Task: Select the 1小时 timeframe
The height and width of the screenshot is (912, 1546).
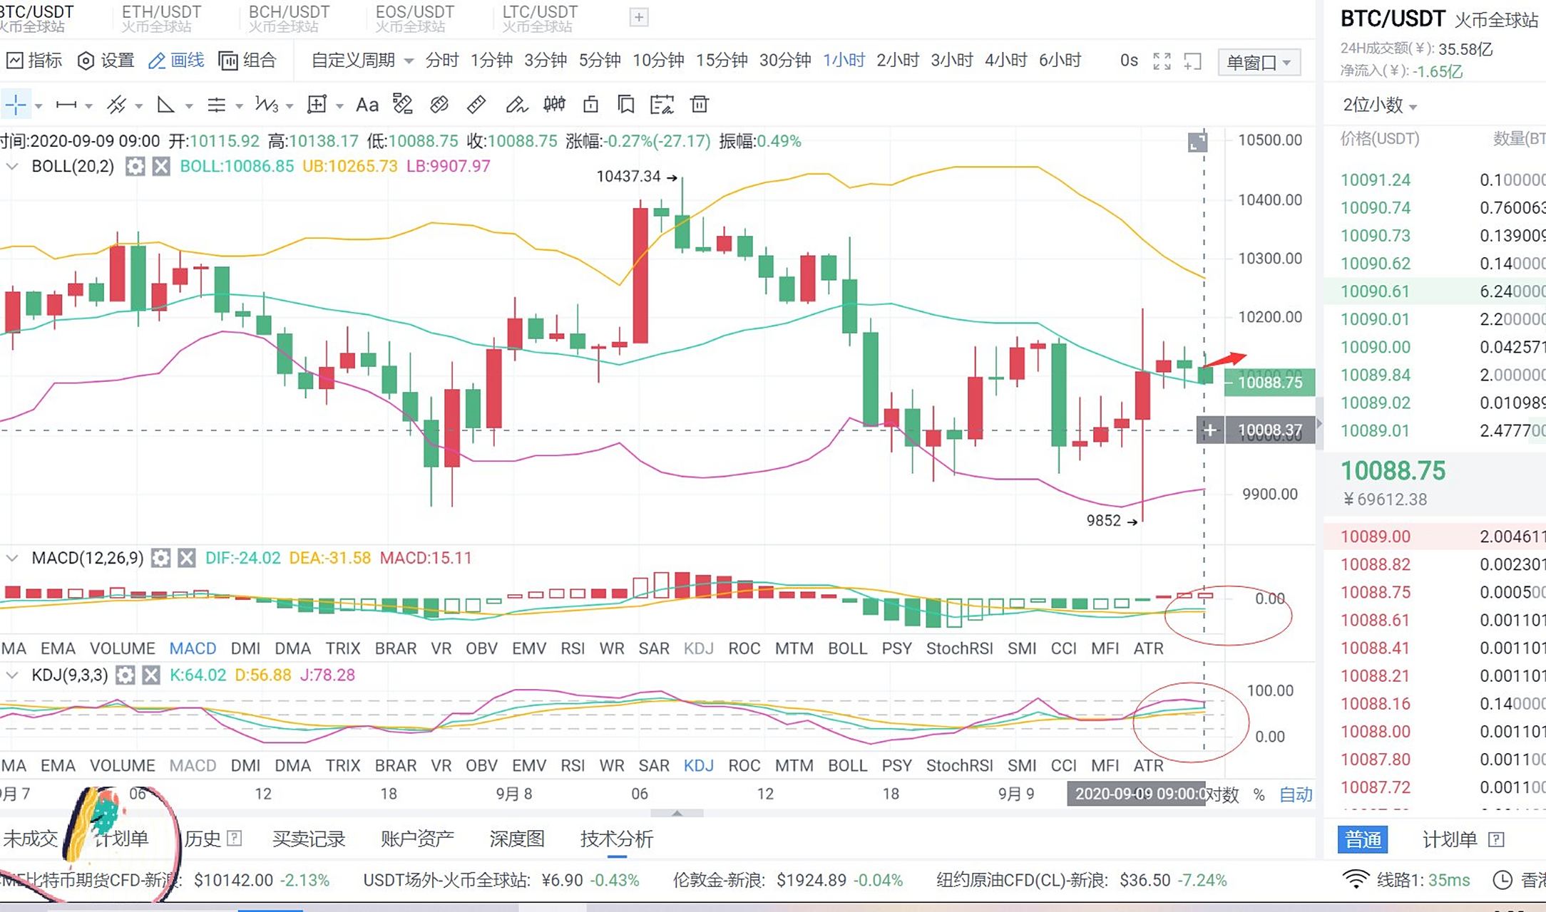Action: click(843, 61)
